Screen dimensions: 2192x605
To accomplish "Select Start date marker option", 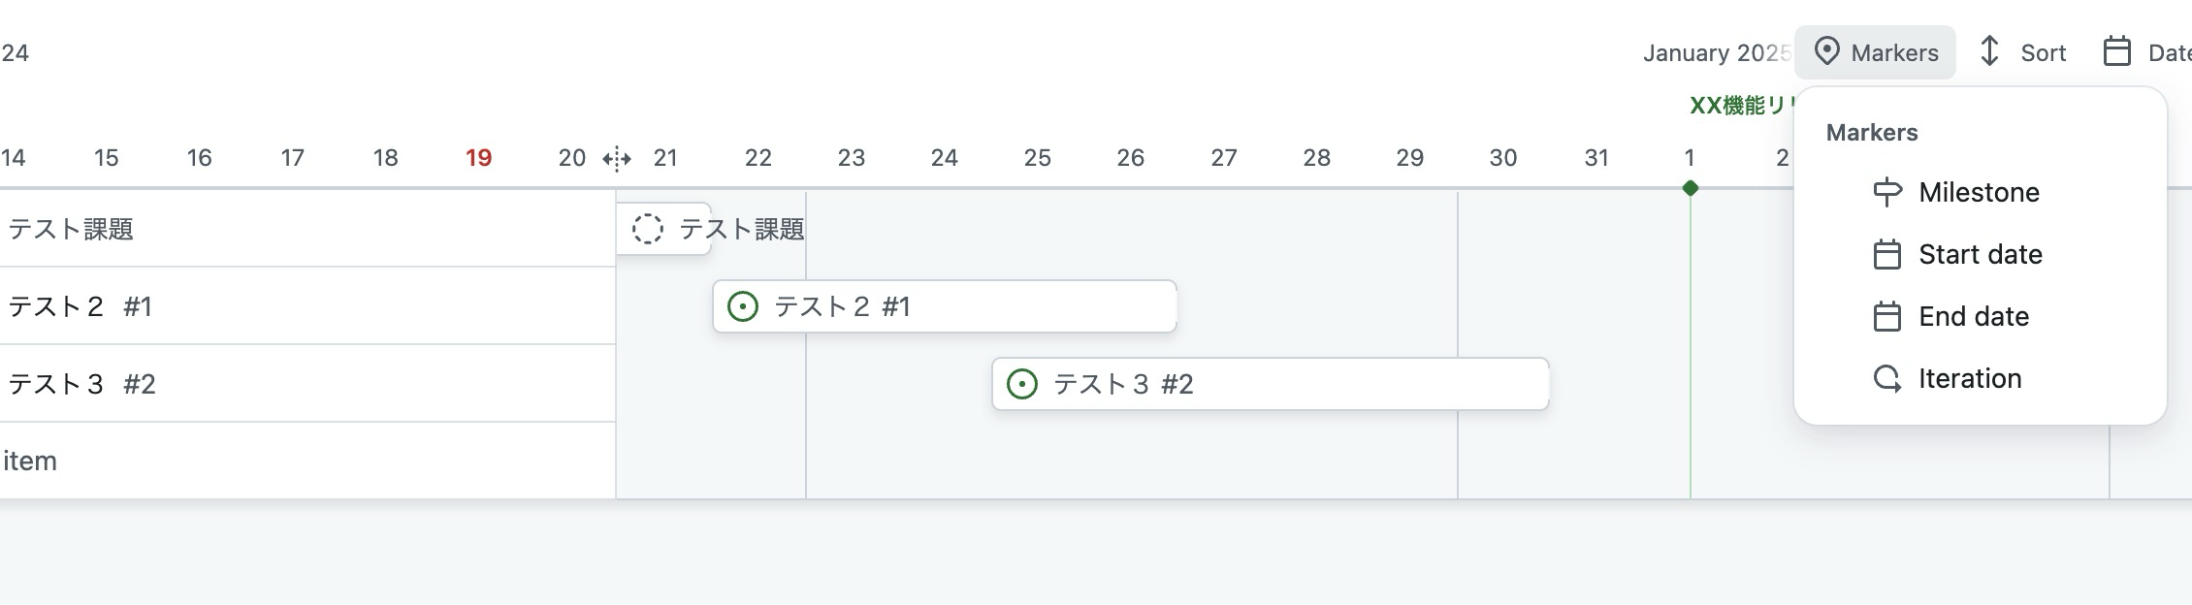I will click(1980, 254).
